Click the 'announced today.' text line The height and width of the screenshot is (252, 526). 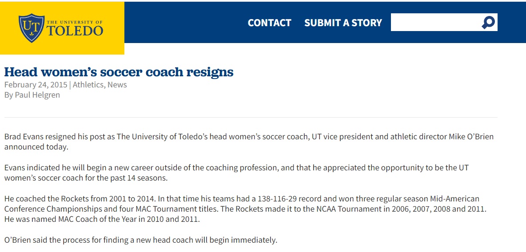tap(36, 147)
